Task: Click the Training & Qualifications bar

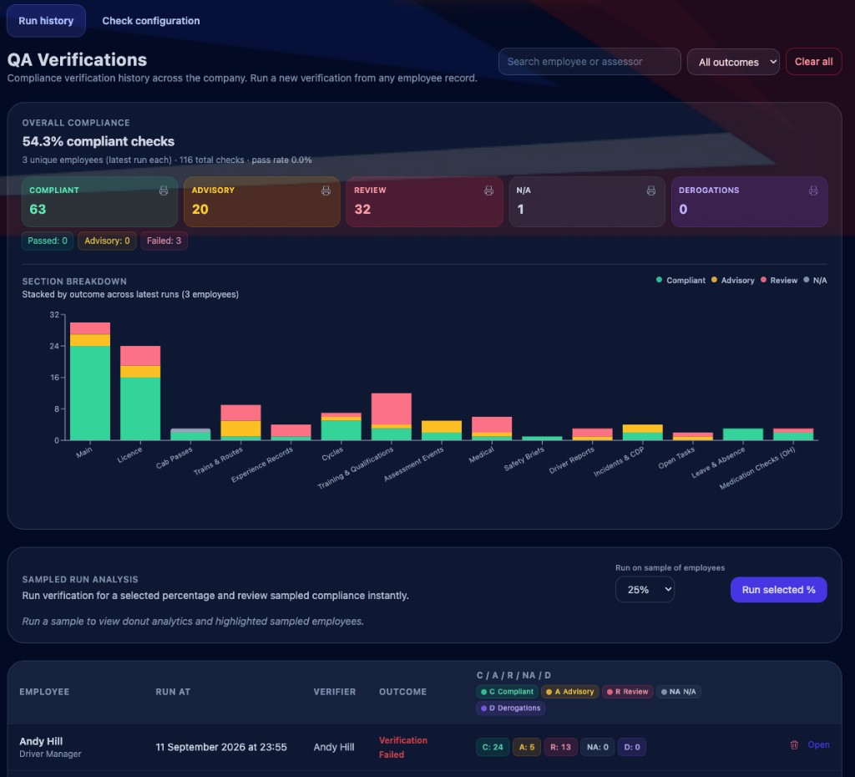Action: click(391, 417)
